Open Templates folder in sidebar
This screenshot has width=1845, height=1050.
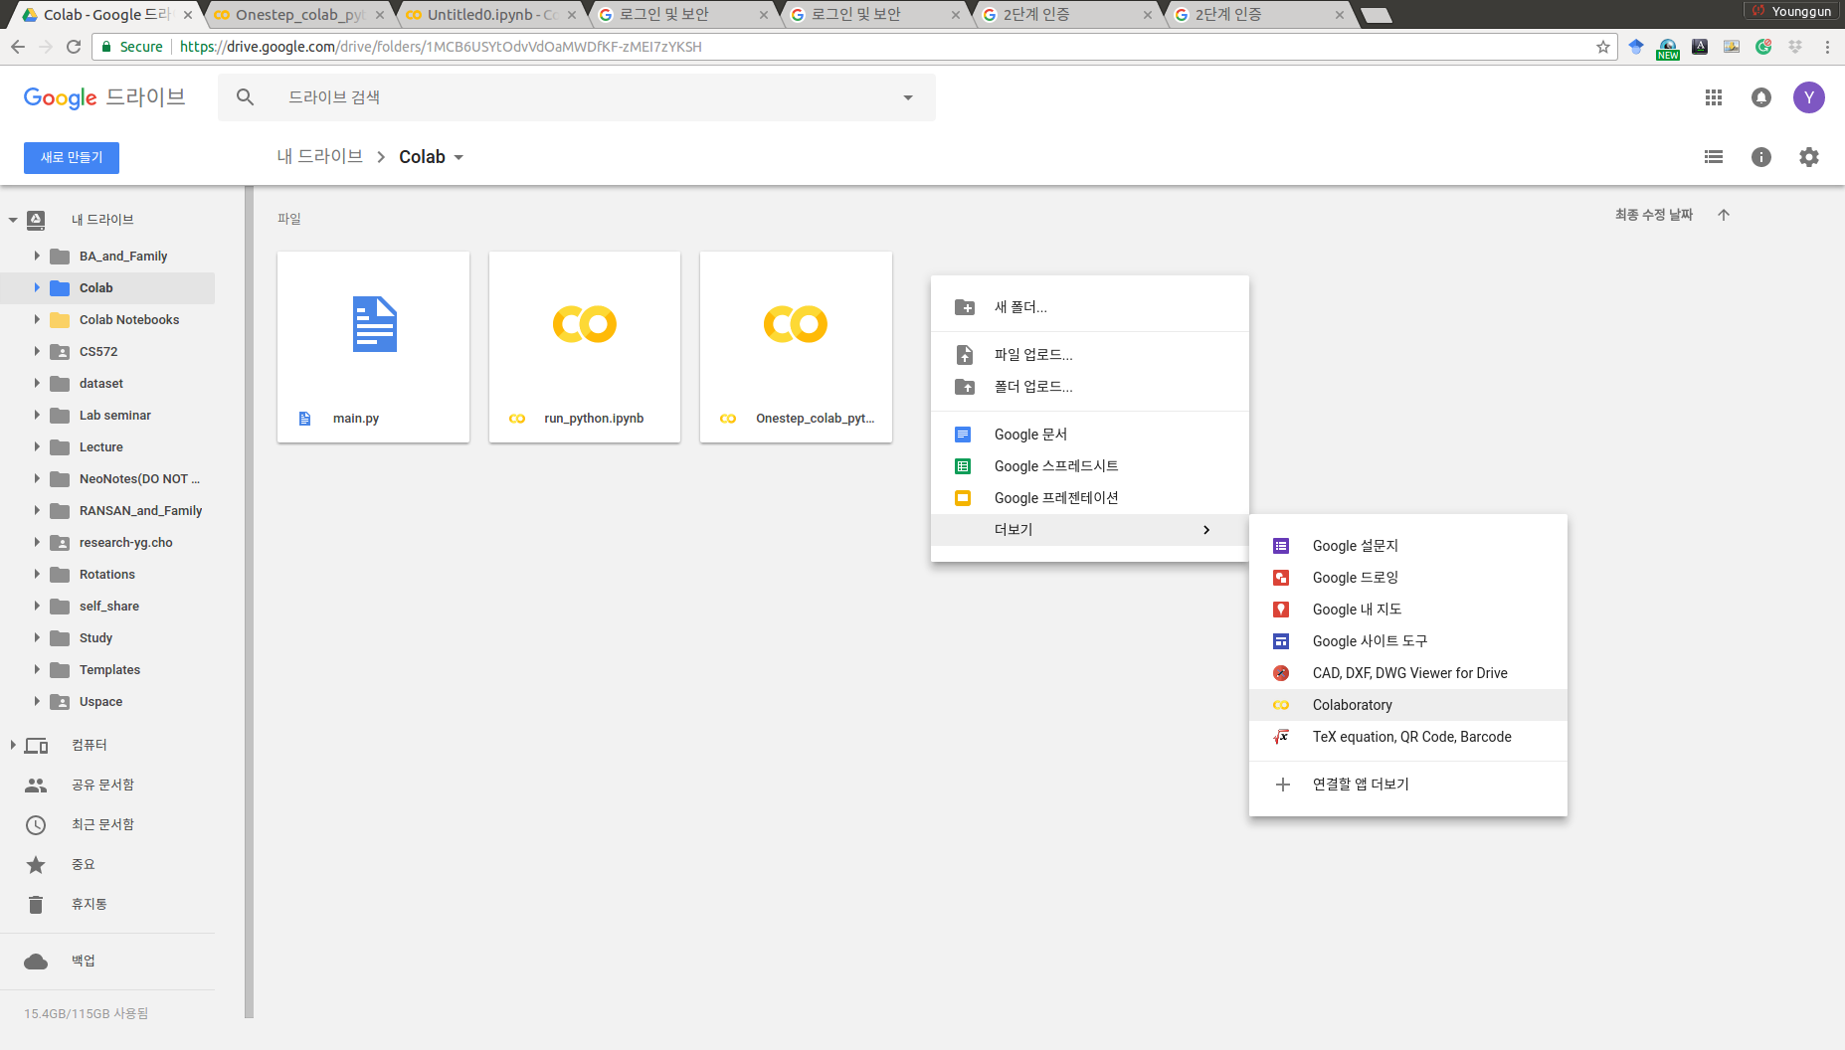click(109, 669)
